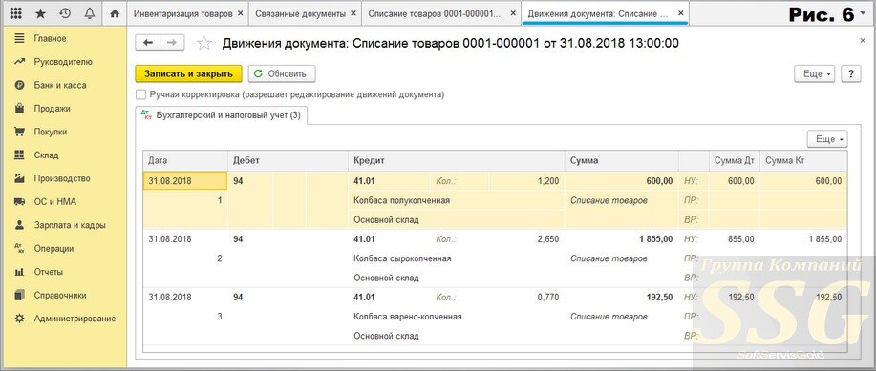Image resolution: width=876 pixels, height=371 pixels.
Task: Close the Движения документа tab
Action: coord(680,12)
